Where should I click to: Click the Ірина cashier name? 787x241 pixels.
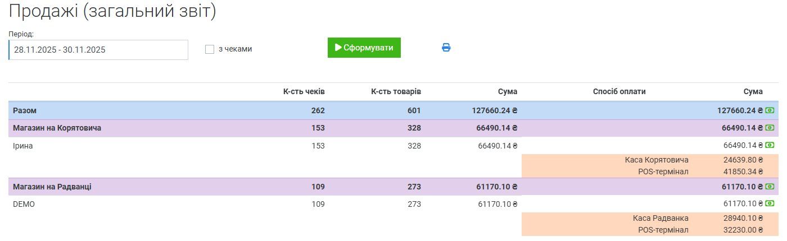point(23,146)
